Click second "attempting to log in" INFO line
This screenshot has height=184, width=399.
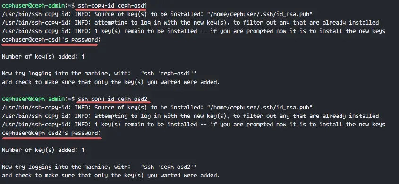pos(190,116)
